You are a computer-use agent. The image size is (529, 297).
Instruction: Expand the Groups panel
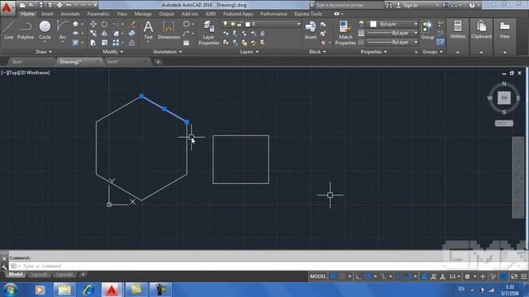[x=432, y=52]
